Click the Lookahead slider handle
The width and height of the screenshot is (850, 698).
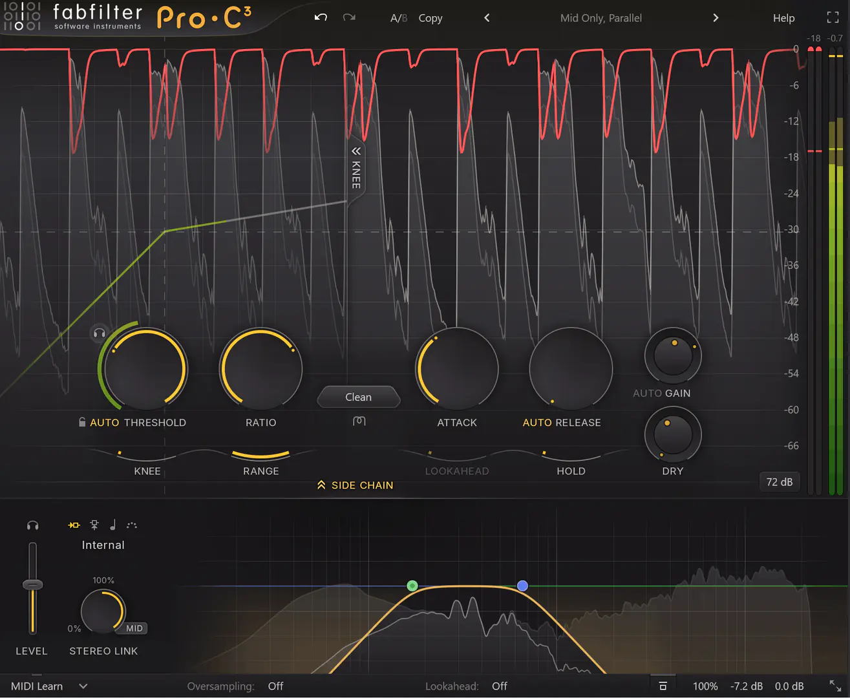point(430,453)
